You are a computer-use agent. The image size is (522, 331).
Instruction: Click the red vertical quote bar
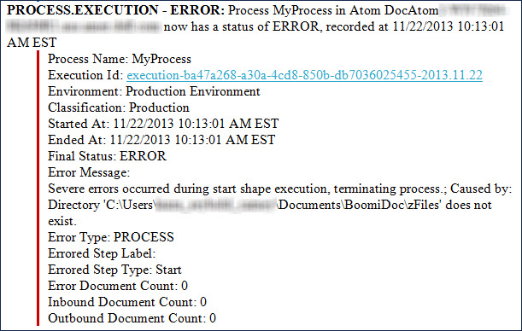(x=38, y=188)
